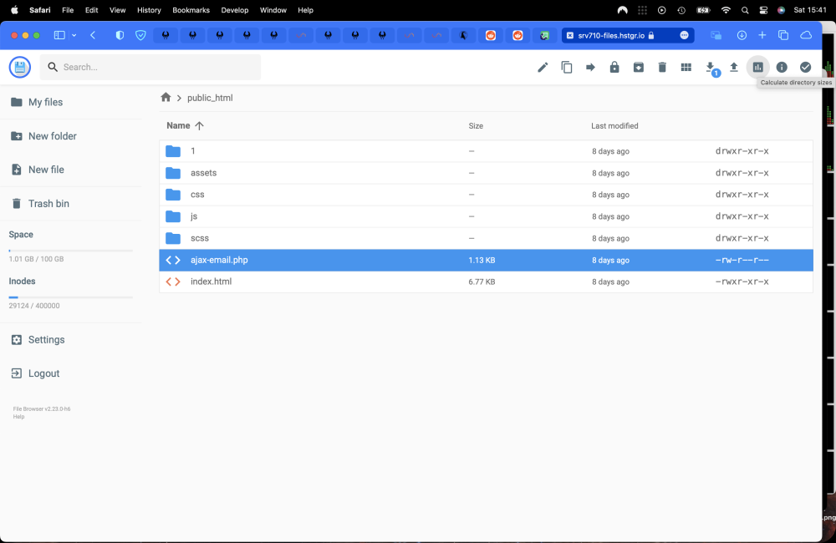Click the Upload arrow icon

734,67
